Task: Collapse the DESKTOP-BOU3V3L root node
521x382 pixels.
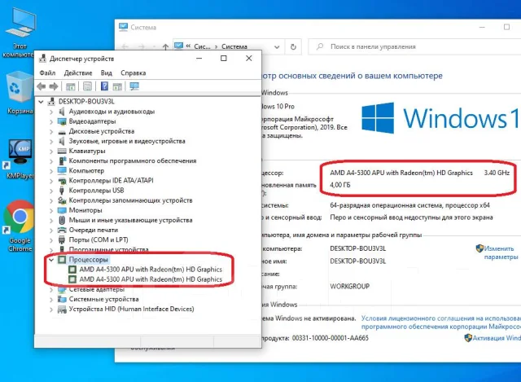Action: (41, 101)
